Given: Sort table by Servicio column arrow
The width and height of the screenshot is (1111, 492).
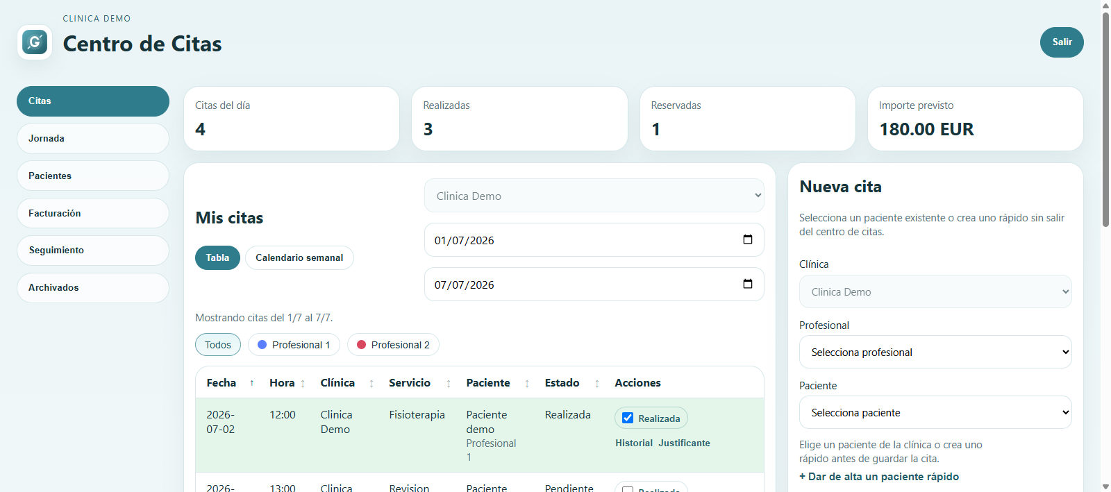Looking at the screenshot, I should [x=449, y=383].
